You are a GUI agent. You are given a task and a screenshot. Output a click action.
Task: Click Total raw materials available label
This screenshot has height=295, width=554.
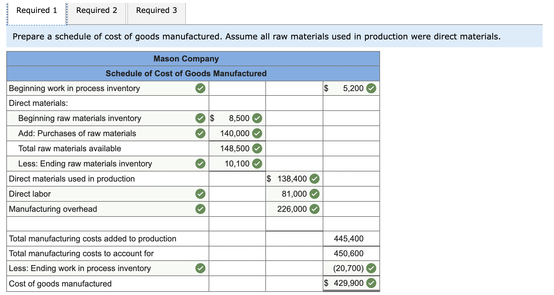pos(70,148)
